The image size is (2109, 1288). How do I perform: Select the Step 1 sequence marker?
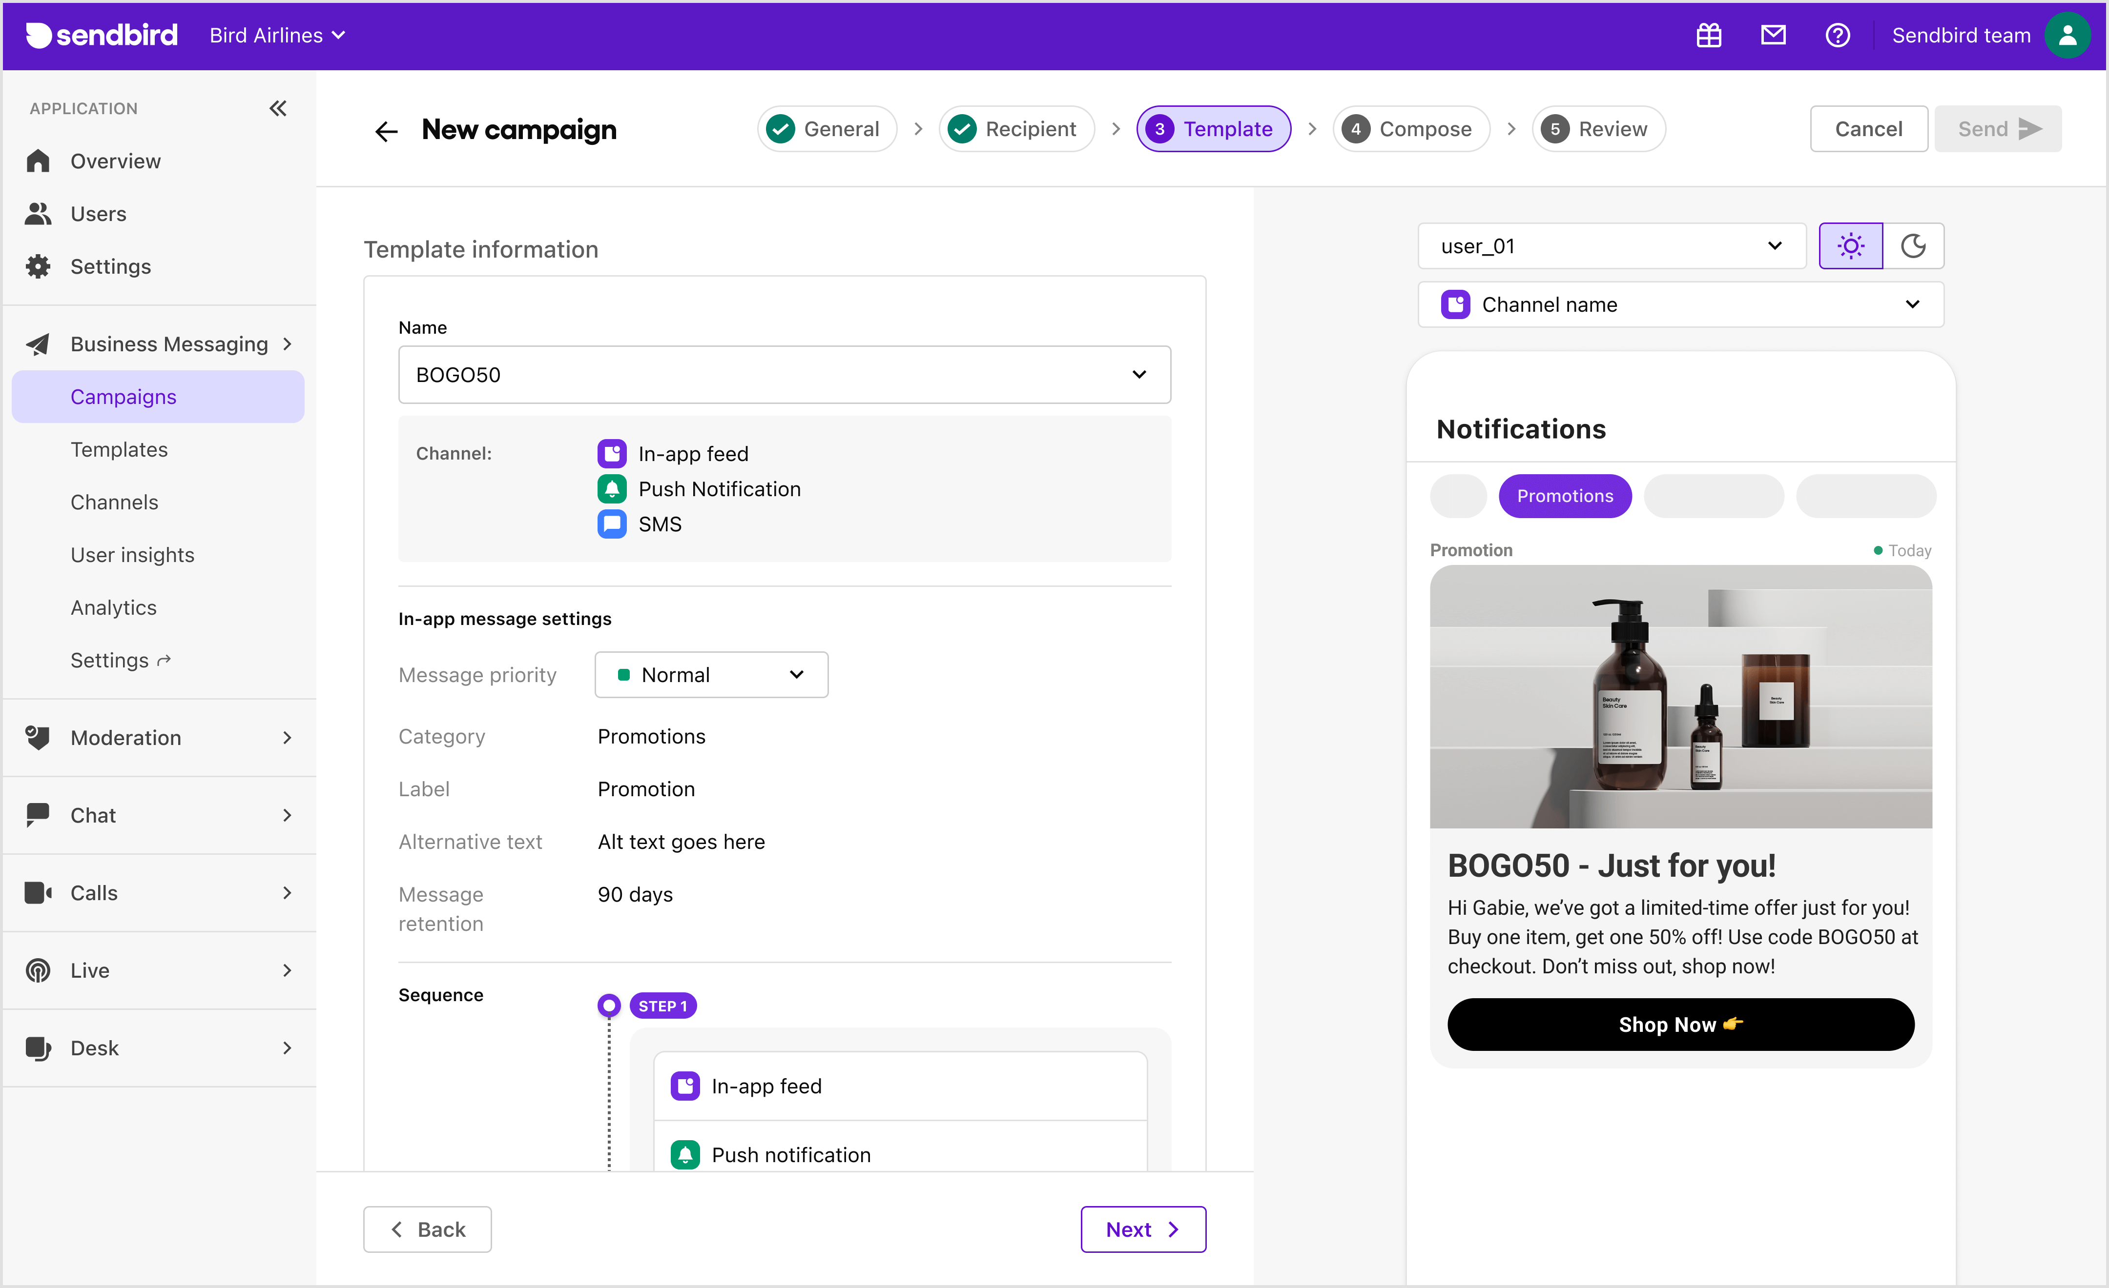[x=609, y=1005]
